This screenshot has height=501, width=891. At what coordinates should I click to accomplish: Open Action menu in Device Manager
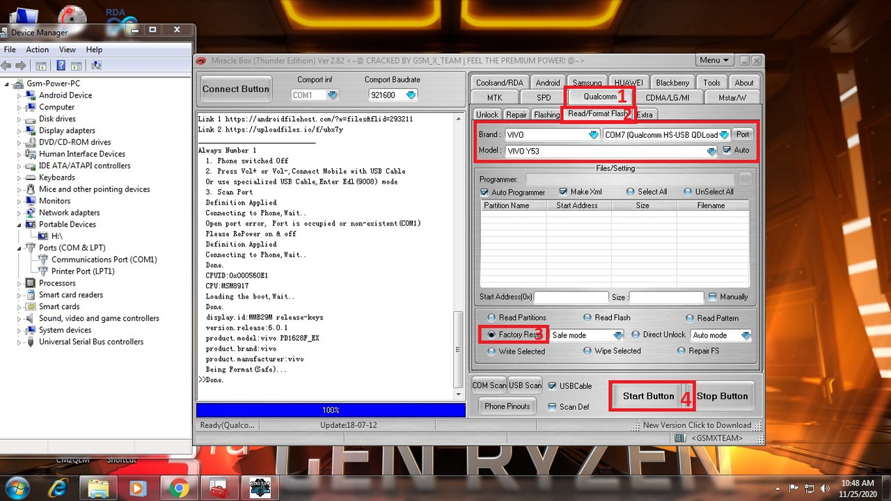click(37, 49)
